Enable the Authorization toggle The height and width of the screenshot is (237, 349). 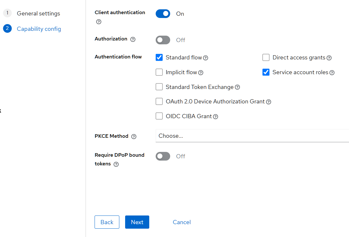(163, 40)
